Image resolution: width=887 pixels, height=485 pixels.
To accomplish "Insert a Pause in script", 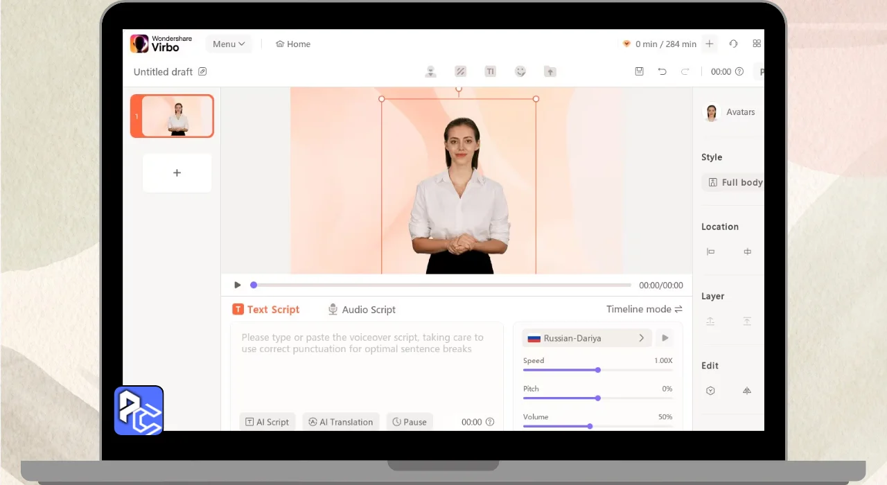I will [410, 422].
